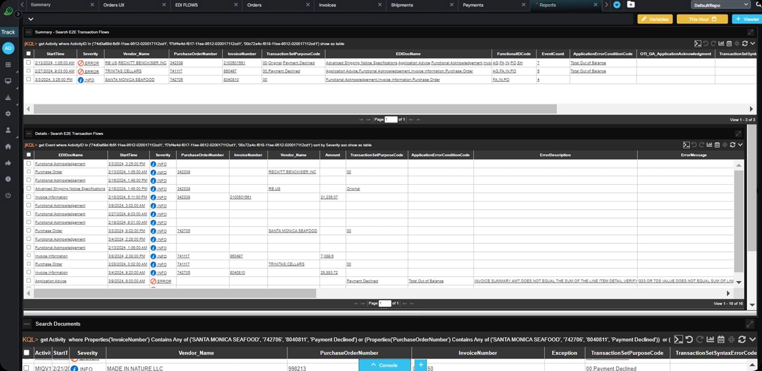Screen dimensions: 762x371
Task: Click the user profile icon in sidebar
Action: (x=8, y=130)
